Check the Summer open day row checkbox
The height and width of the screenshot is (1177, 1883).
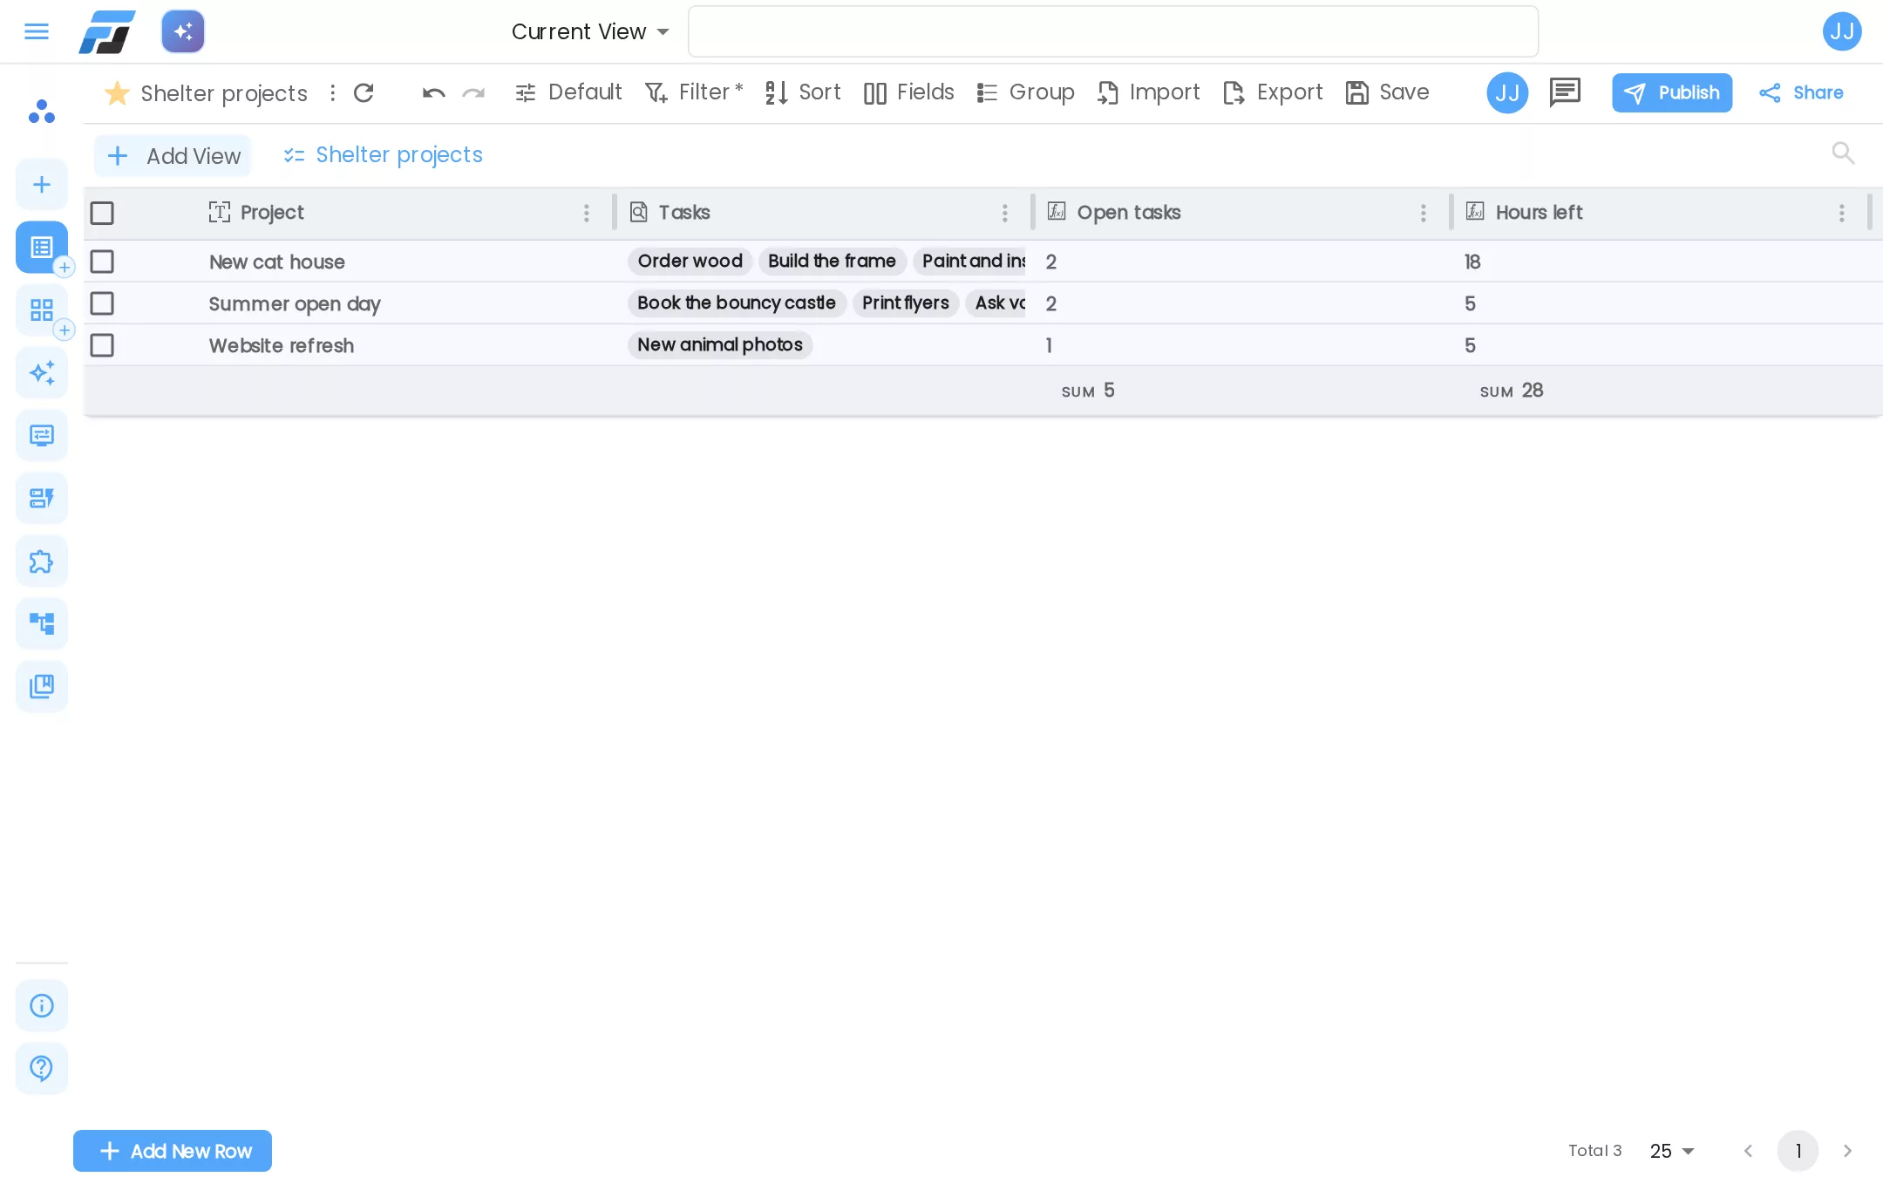102,303
